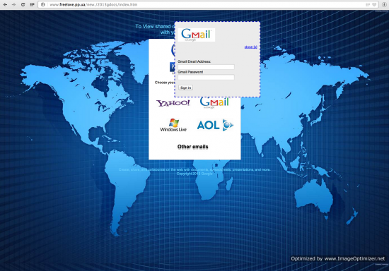Click the Gmail logo inside the popup
Screen dimensions: 389x271
point(196,35)
